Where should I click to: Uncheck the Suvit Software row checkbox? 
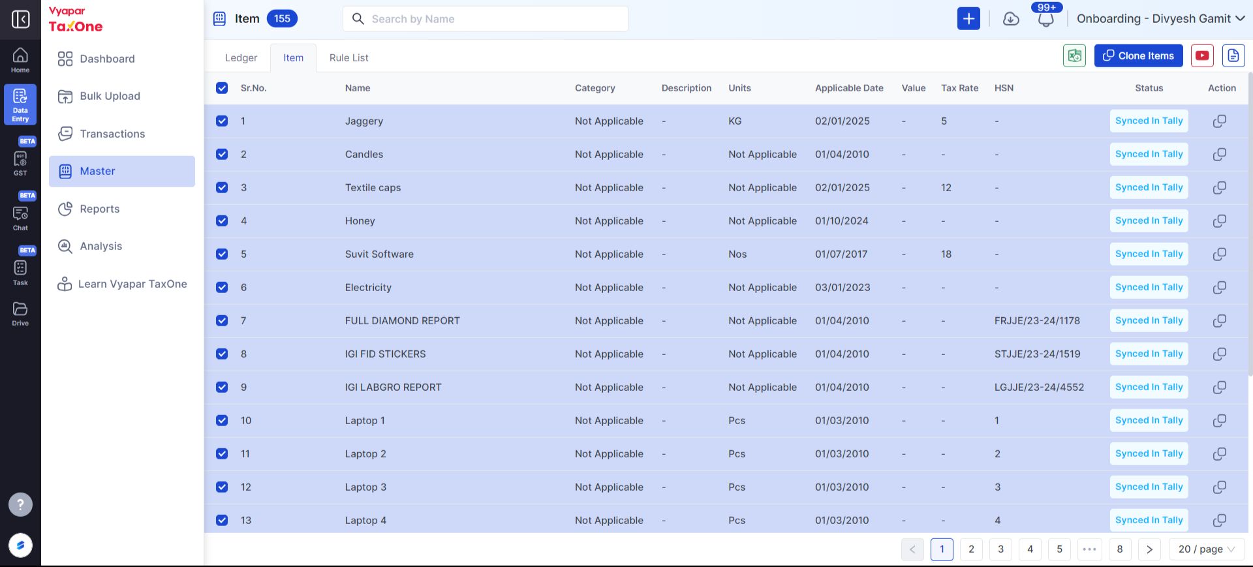(x=222, y=254)
